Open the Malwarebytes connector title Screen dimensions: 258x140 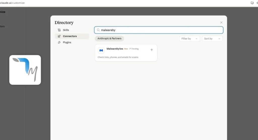click(115, 49)
